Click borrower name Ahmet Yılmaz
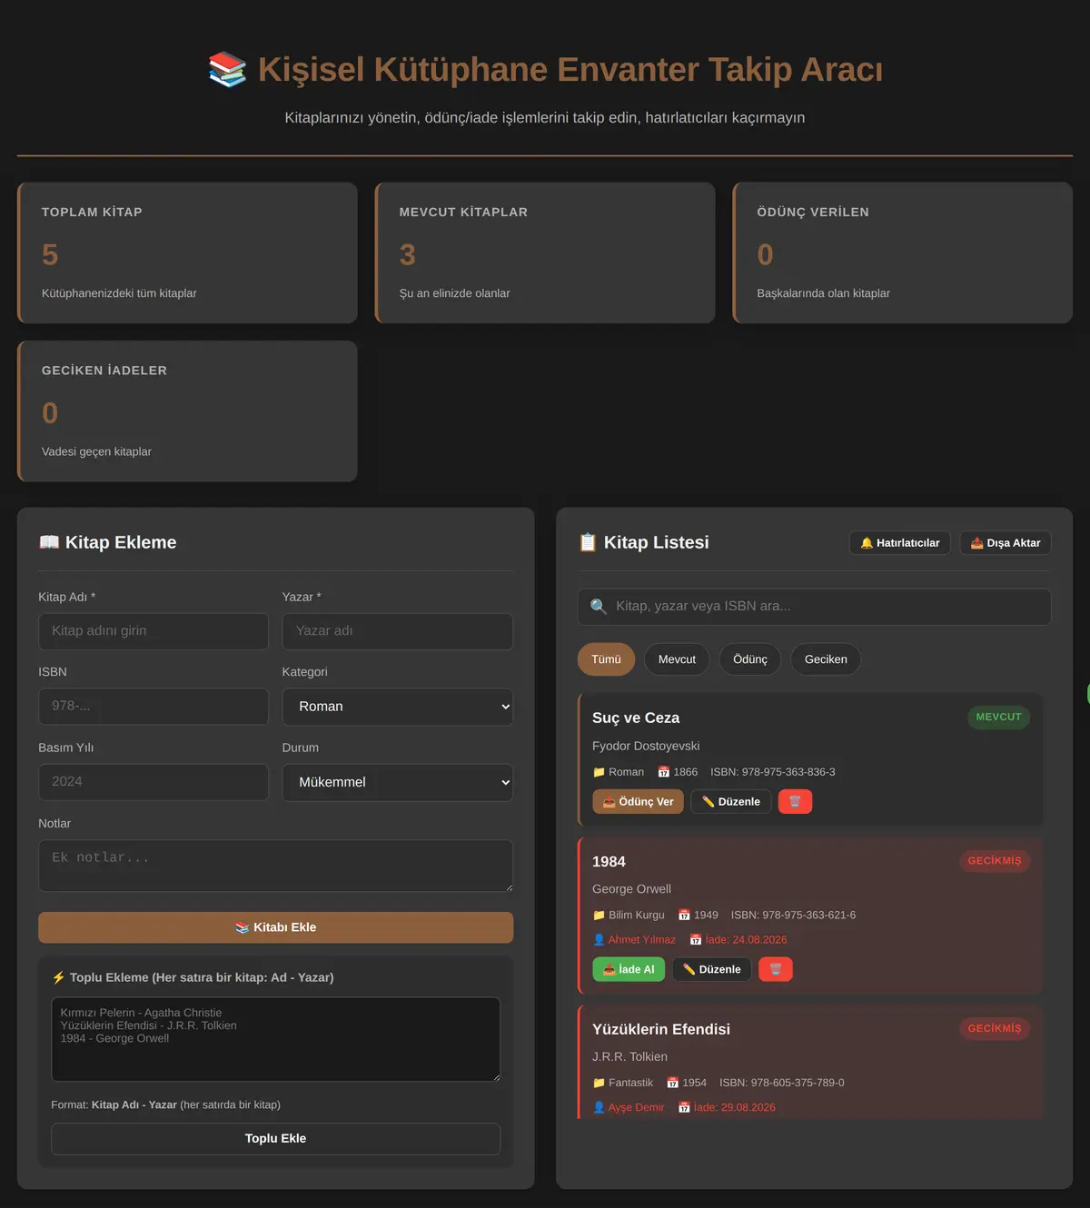This screenshot has width=1090, height=1208. 641,940
